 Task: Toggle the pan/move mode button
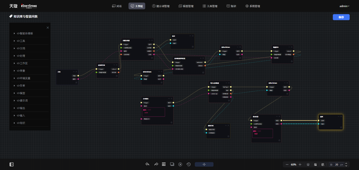click(204, 164)
